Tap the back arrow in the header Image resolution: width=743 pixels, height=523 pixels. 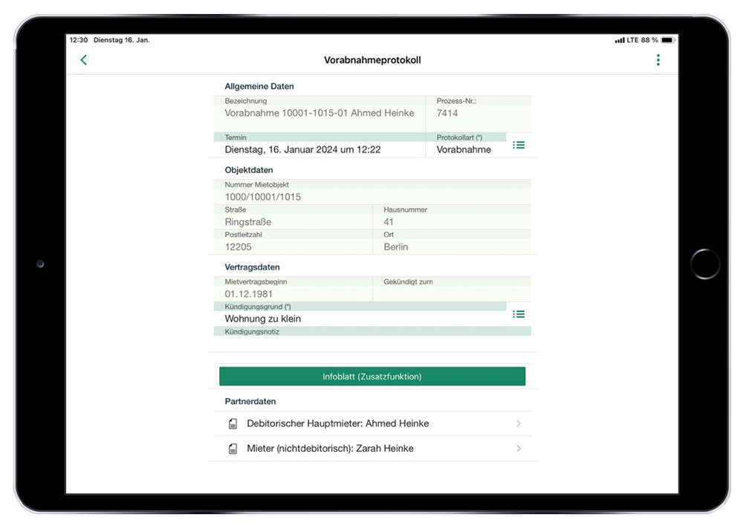tap(83, 60)
